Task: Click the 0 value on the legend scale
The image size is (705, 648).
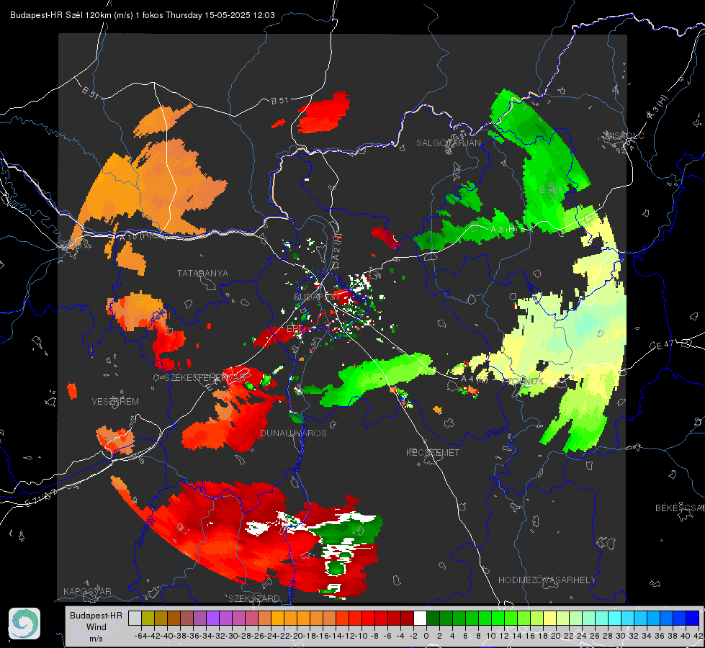Action: pyautogui.click(x=426, y=636)
